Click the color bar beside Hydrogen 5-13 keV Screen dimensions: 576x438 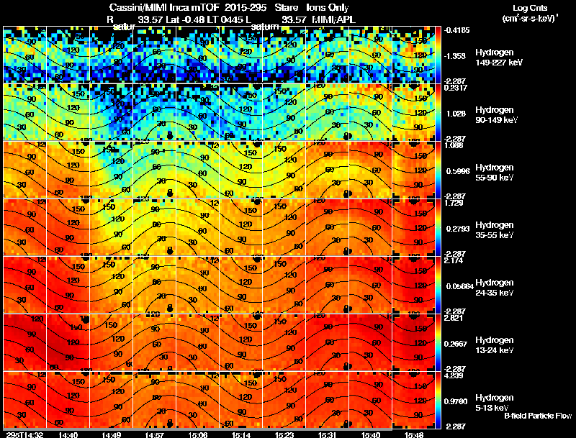point(438,400)
